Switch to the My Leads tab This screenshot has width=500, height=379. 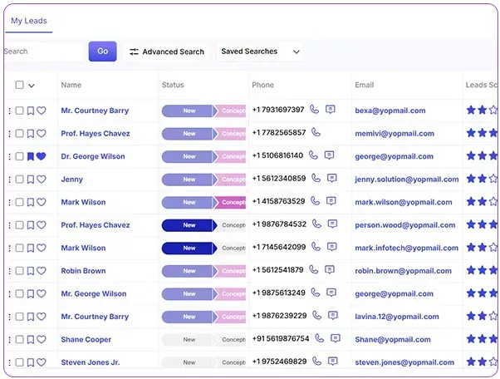tap(29, 21)
